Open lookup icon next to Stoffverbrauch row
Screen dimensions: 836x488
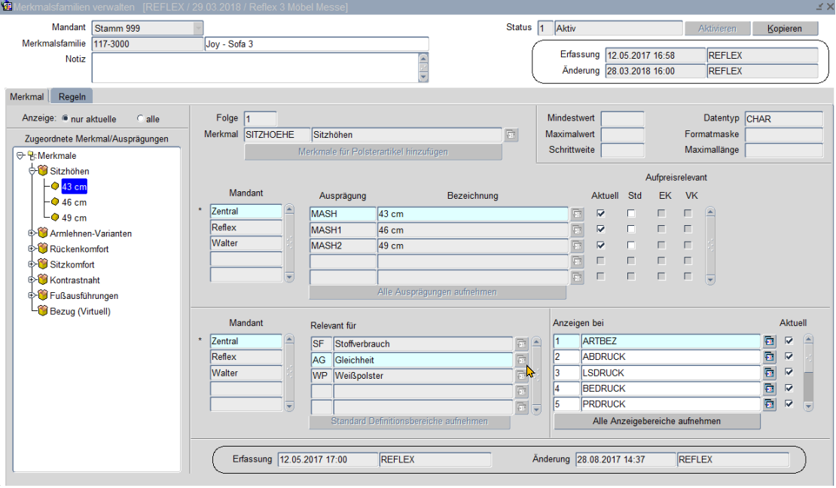pos(521,343)
